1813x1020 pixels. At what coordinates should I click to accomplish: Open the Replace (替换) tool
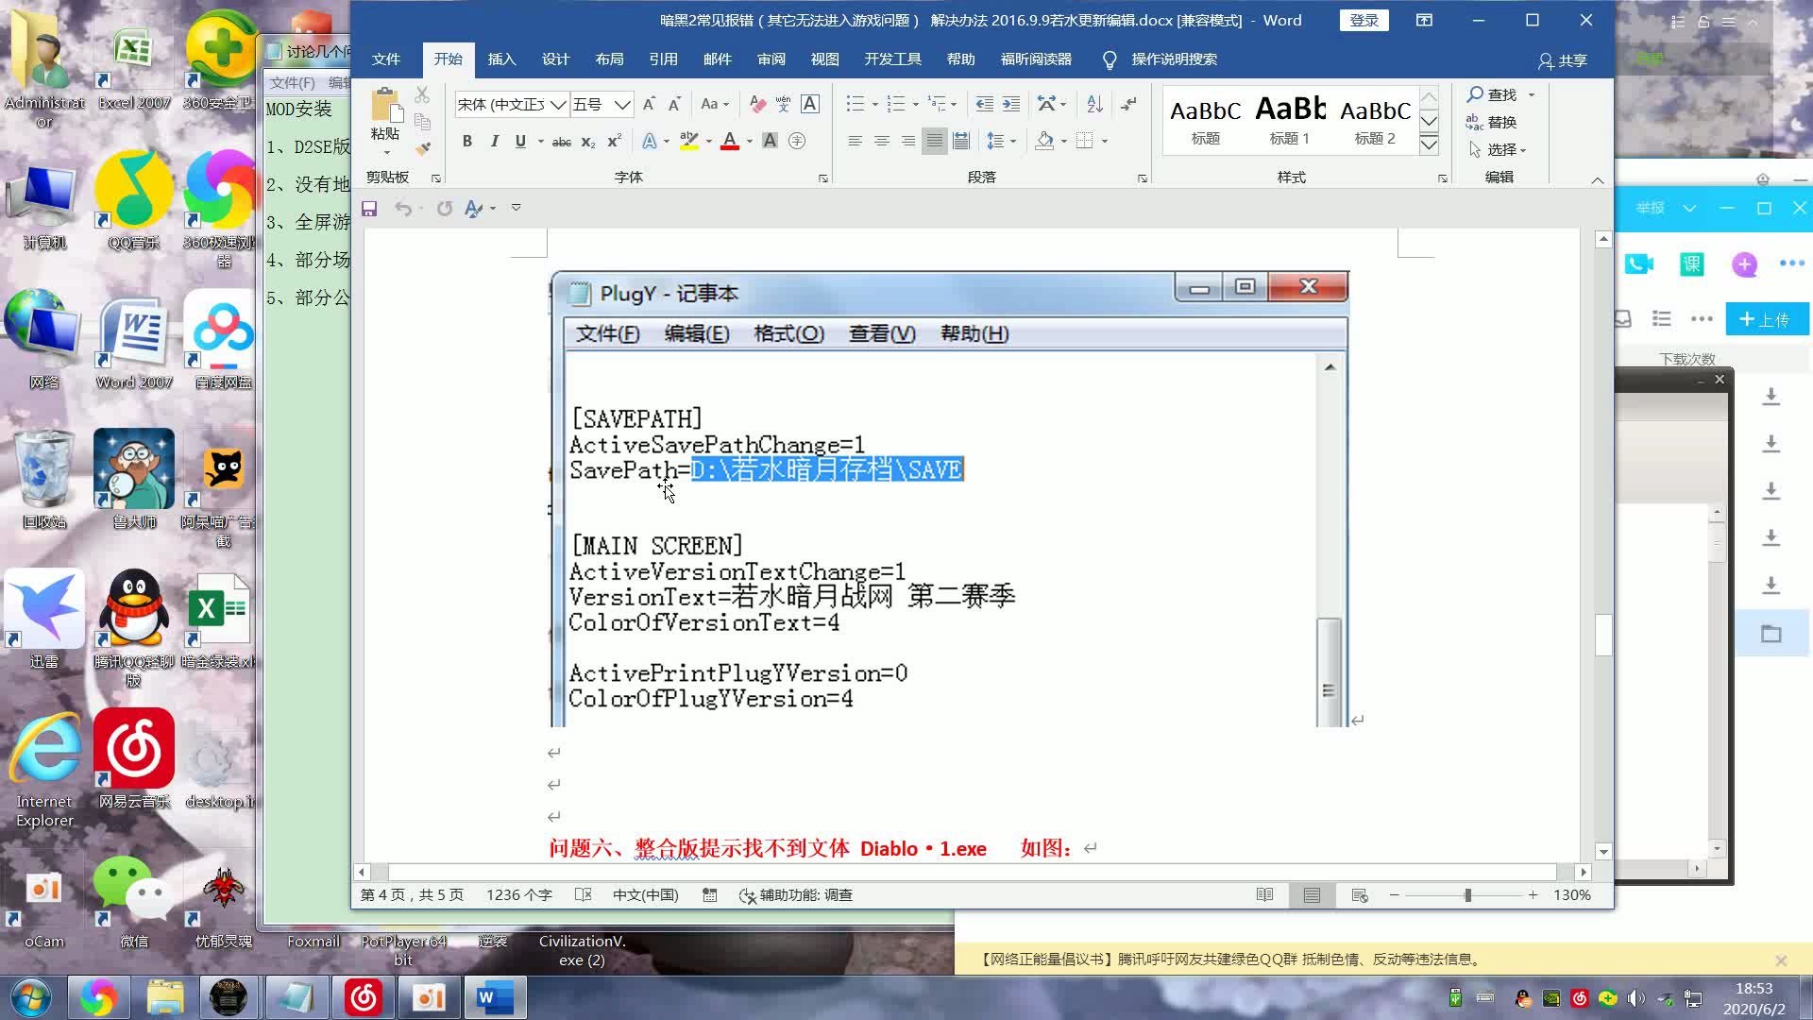coord(1501,122)
